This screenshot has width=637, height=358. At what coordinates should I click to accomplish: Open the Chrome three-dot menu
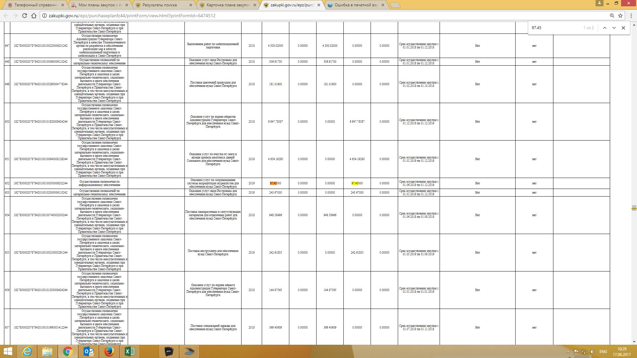tap(630, 16)
